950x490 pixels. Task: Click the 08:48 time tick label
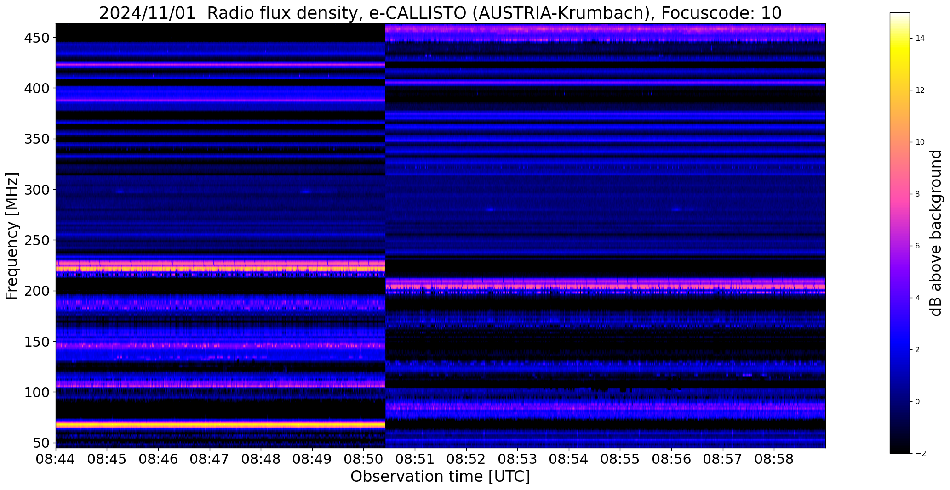click(261, 460)
